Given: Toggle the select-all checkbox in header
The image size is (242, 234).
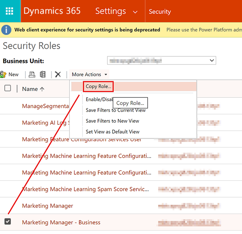Looking at the screenshot, I should [7, 88].
